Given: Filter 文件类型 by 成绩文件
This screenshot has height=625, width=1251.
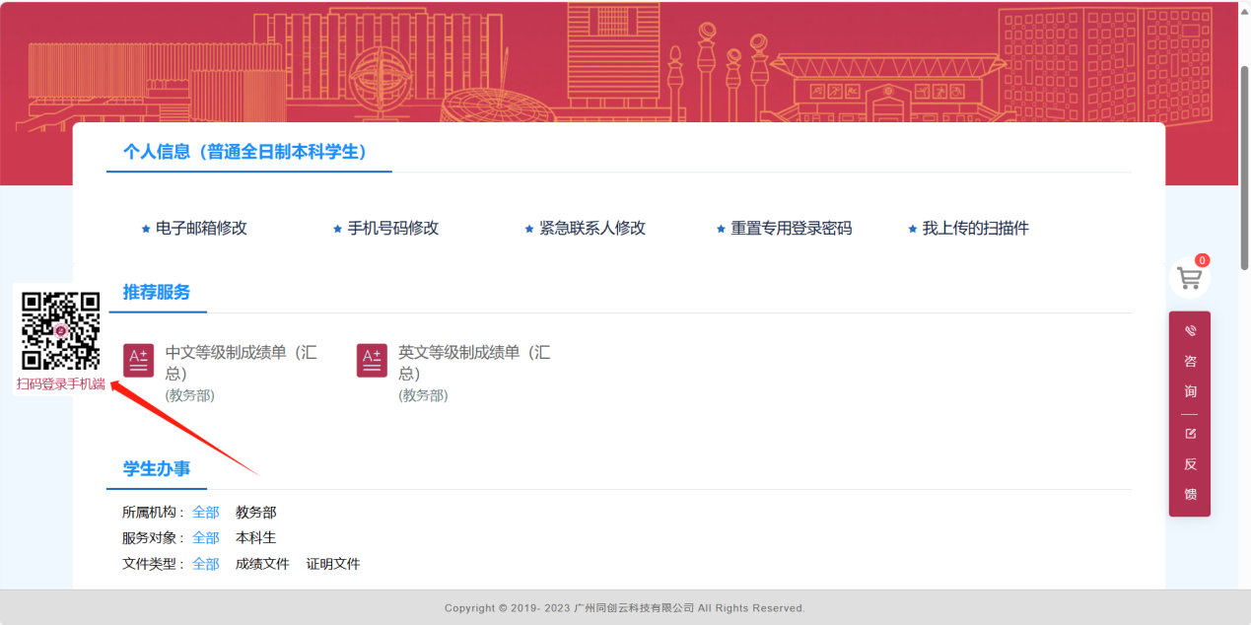Looking at the screenshot, I should click(x=262, y=564).
